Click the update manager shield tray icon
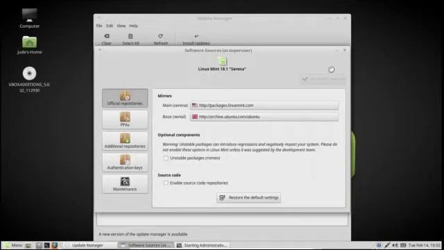The width and height of the screenshot is (444, 250). pos(379,245)
